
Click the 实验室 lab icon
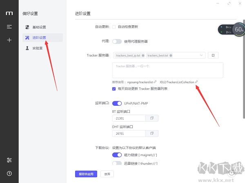(x=27, y=48)
